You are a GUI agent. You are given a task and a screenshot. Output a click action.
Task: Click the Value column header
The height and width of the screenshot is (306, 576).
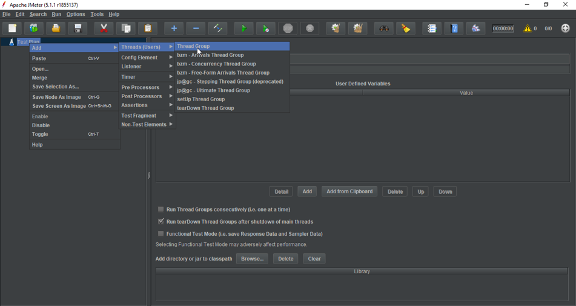click(466, 93)
